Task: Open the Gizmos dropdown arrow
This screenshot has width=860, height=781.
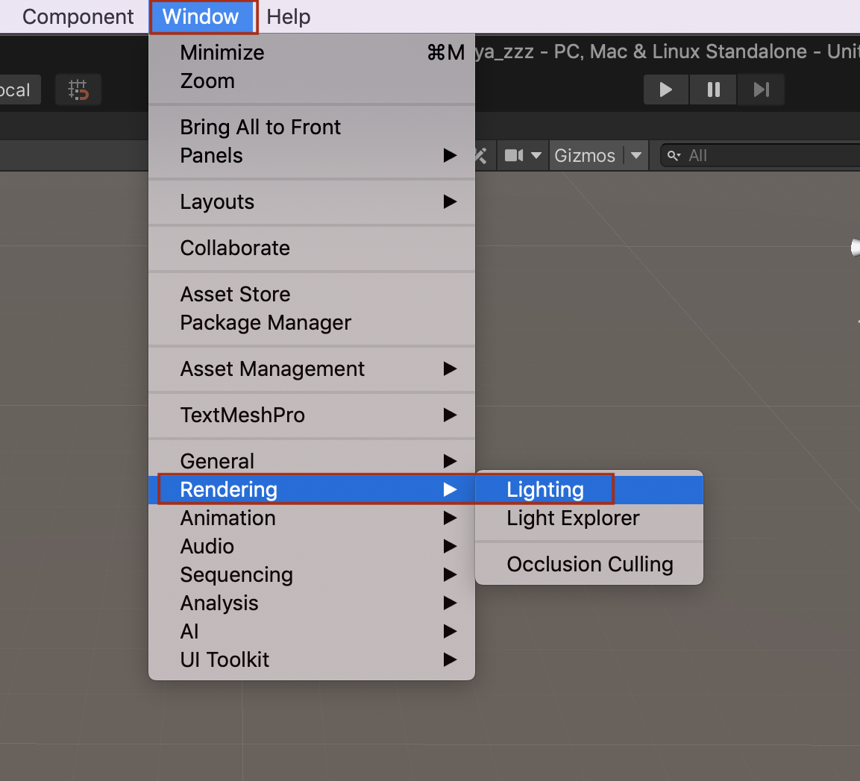Action: click(635, 155)
